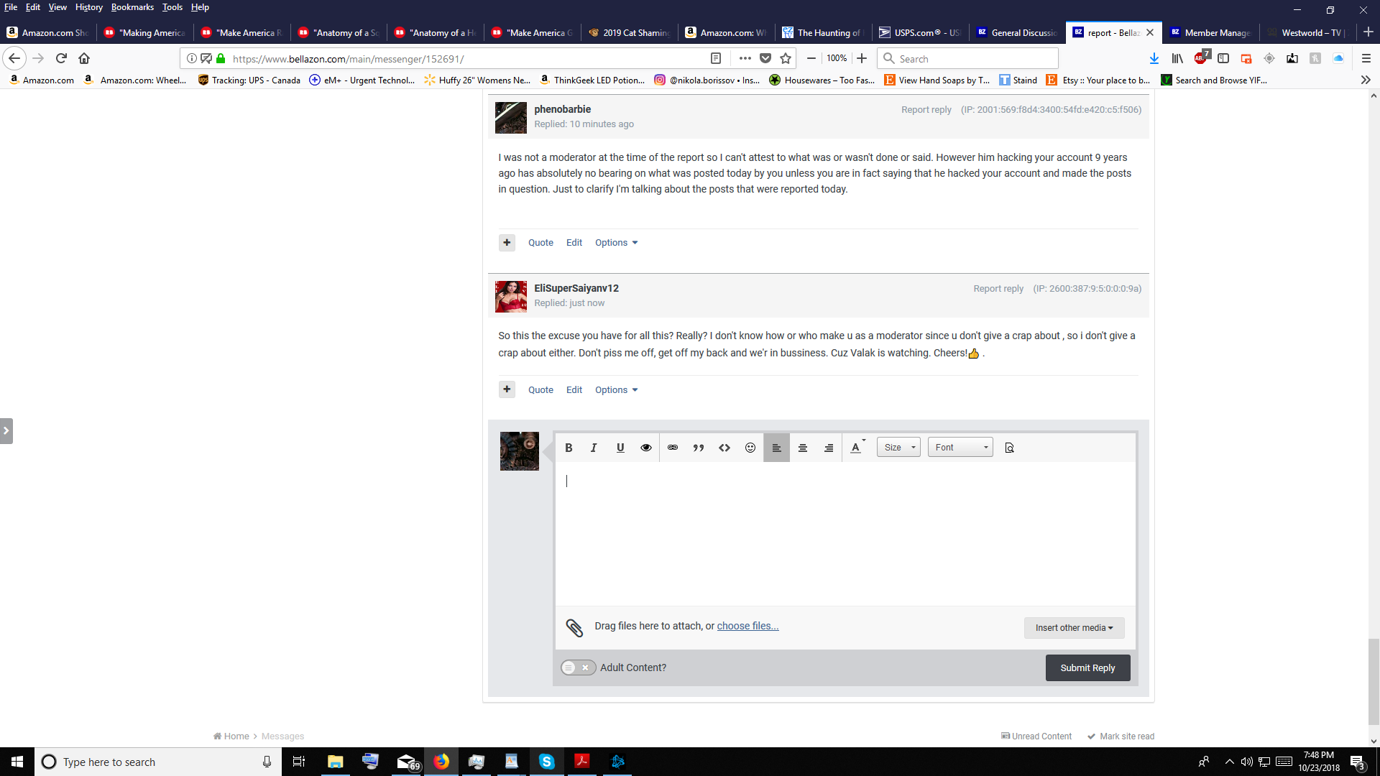Click the Submit Reply button
Image resolution: width=1380 pixels, height=776 pixels.
(1087, 668)
